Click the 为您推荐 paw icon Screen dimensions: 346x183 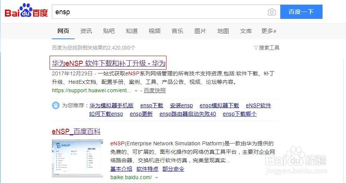tap(56, 105)
